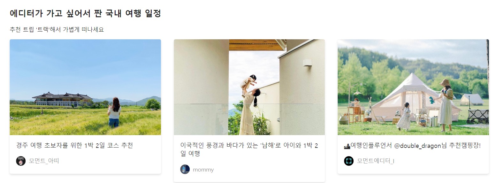Click the mommy author avatar icon

click(185, 169)
